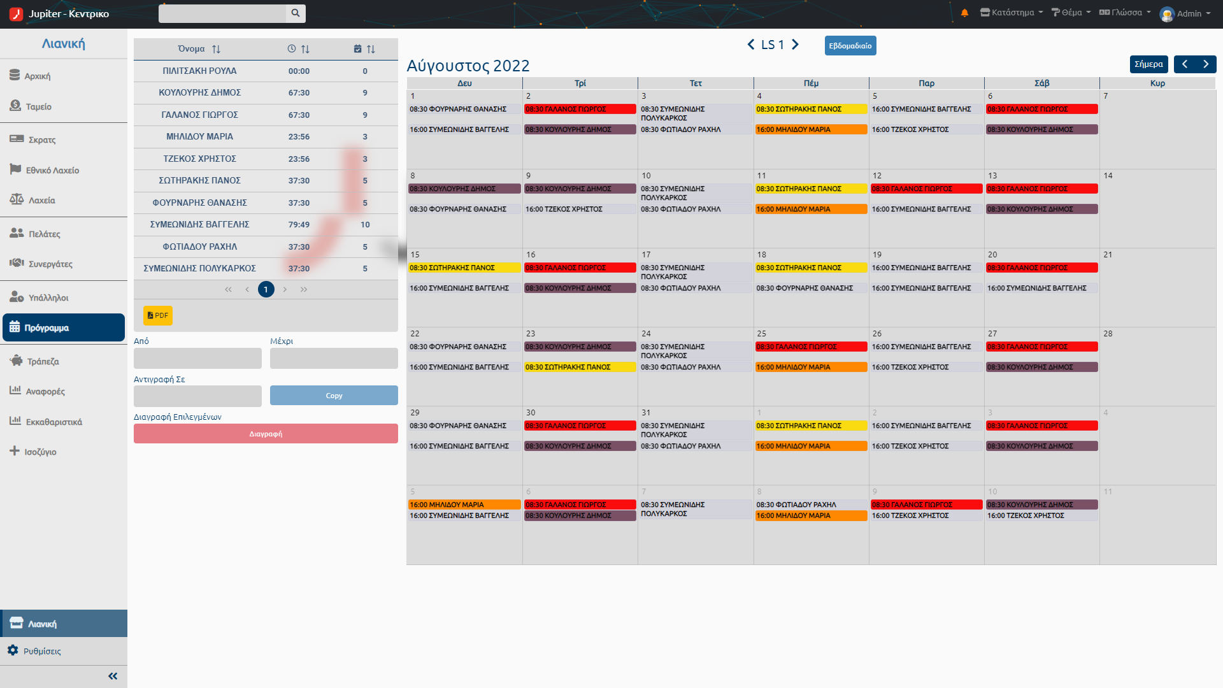Click the red Διαγραφή button
Image resolution: width=1223 pixels, height=688 pixels.
click(266, 434)
